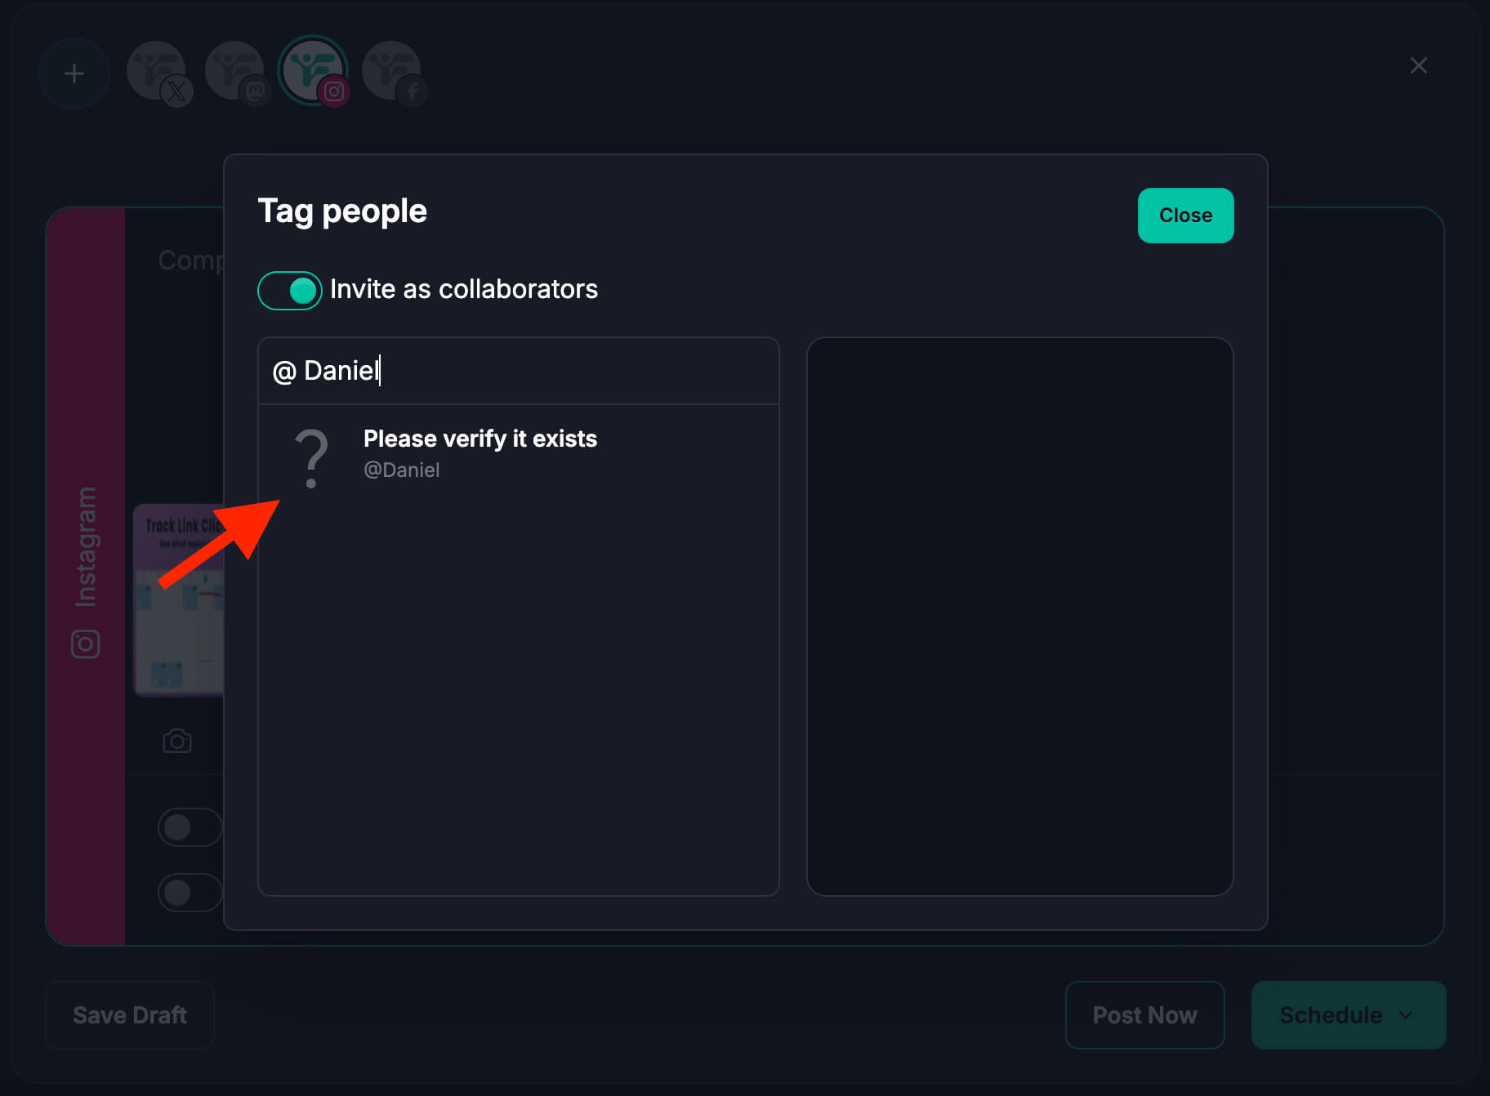1490x1096 pixels.
Task: Click the Track Link Clicks image thumbnail
Action: (180, 600)
